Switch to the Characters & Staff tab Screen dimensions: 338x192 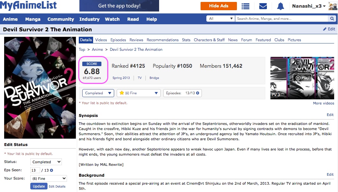click(x=209, y=40)
